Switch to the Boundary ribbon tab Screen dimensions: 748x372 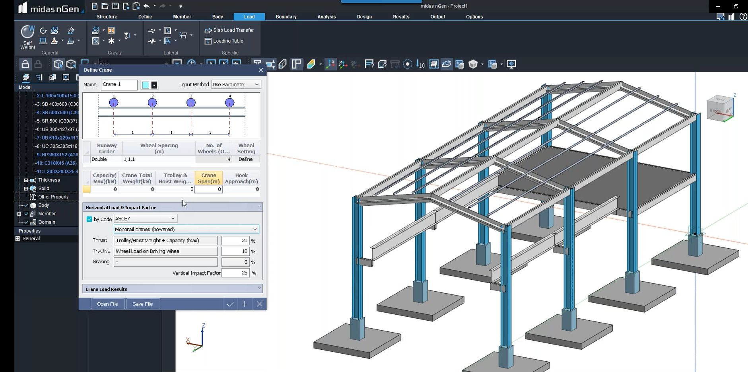(x=286, y=17)
